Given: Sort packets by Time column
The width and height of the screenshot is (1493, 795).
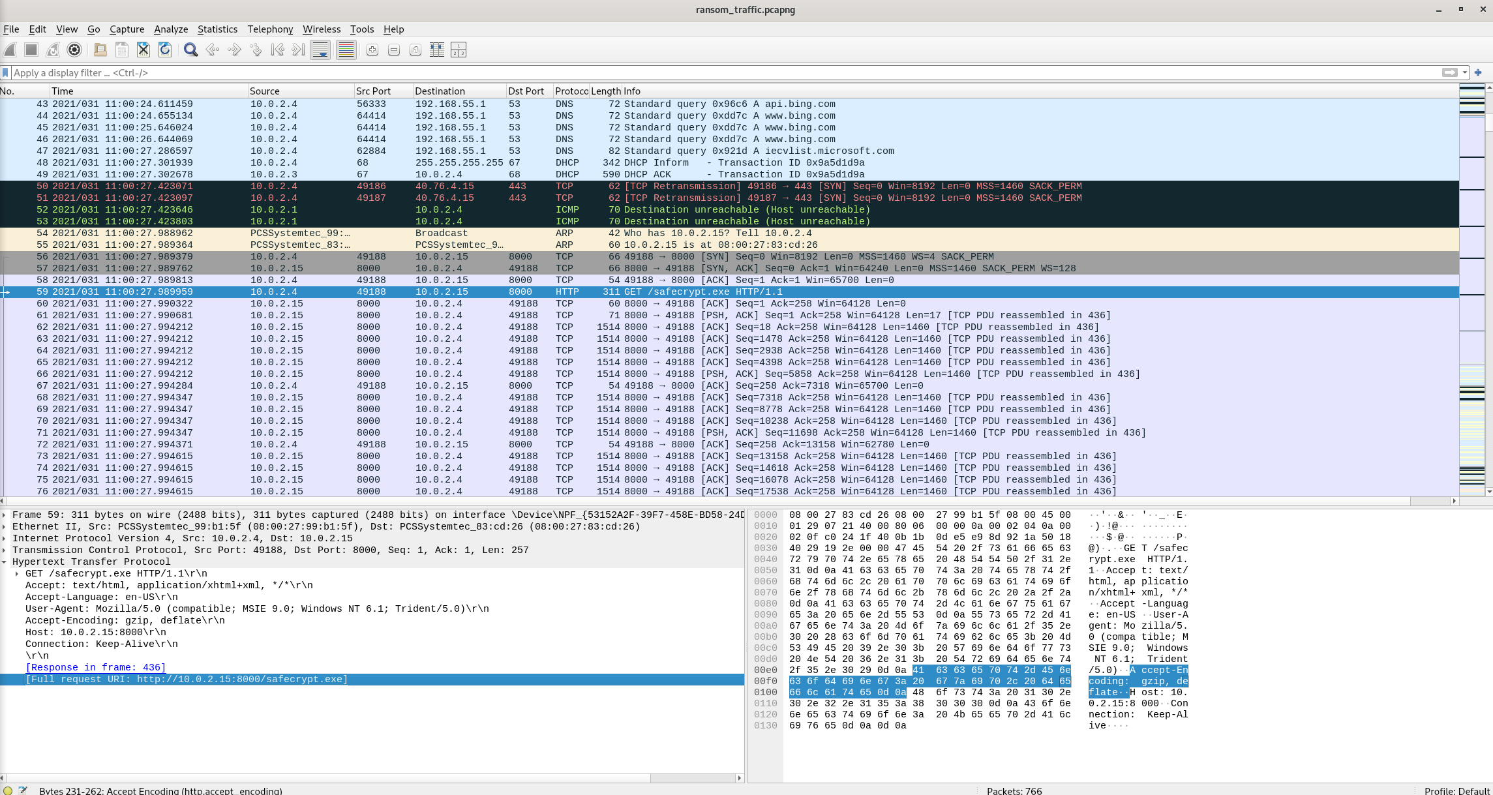Looking at the screenshot, I should 148,91.
